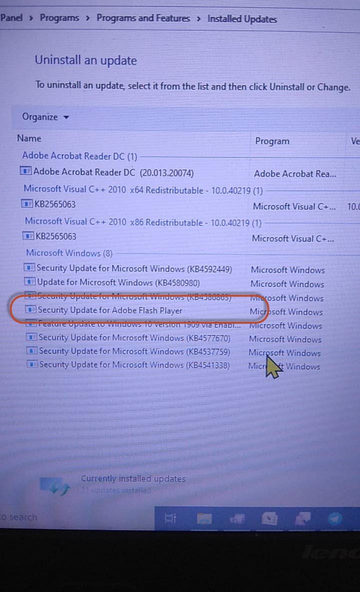Sort by the Program column header
The image size is (360, 592).
pyautogui.click(x=272, y=141)
